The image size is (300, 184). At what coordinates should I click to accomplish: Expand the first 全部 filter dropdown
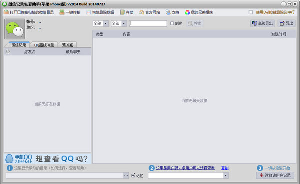[105, 23]
